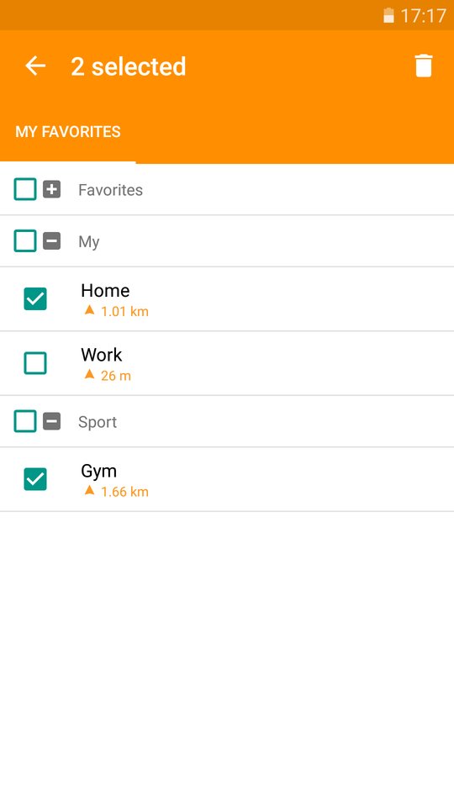Viewport: 454px width, 807px height.
Task: Uncheck the Home favorite checkbox
Action: 35,299
